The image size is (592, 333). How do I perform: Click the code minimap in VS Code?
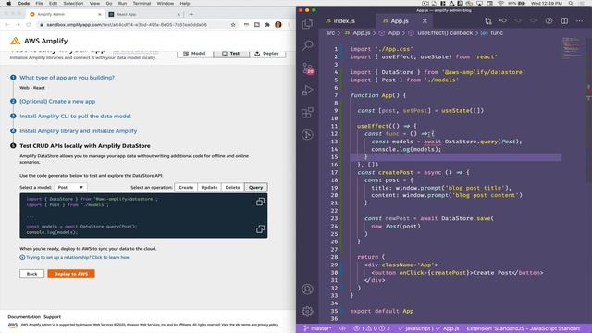(x=573, y=47)
